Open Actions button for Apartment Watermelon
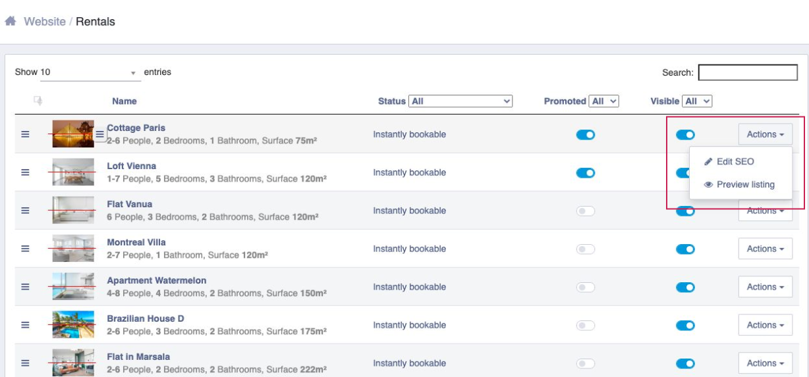This screenshot has width=809, height=377. coord(765,287)
